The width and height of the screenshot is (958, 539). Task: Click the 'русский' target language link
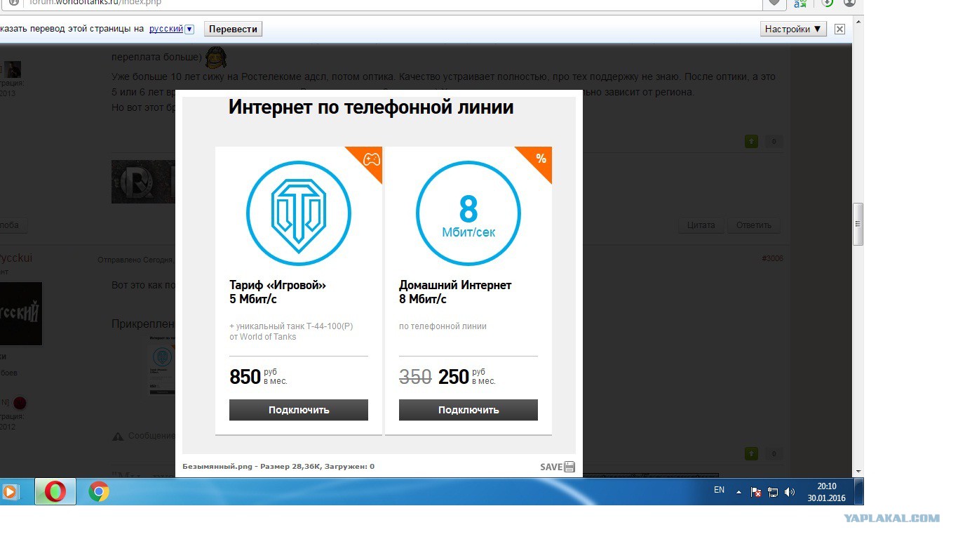(166, 29)
